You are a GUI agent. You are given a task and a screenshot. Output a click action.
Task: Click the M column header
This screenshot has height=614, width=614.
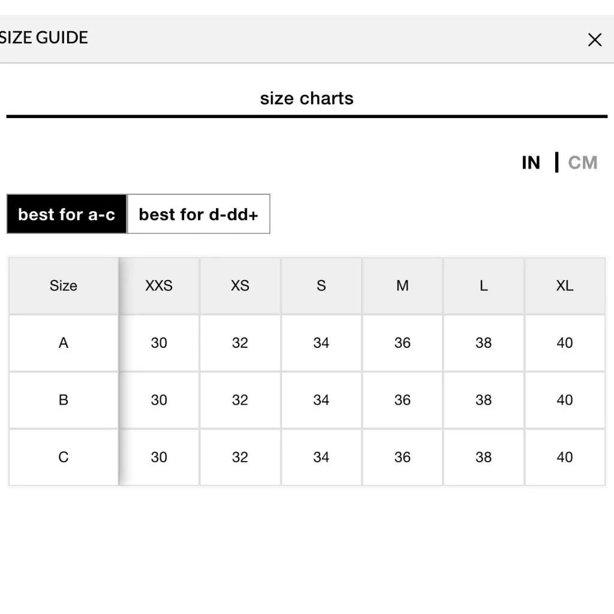[402, 285]
